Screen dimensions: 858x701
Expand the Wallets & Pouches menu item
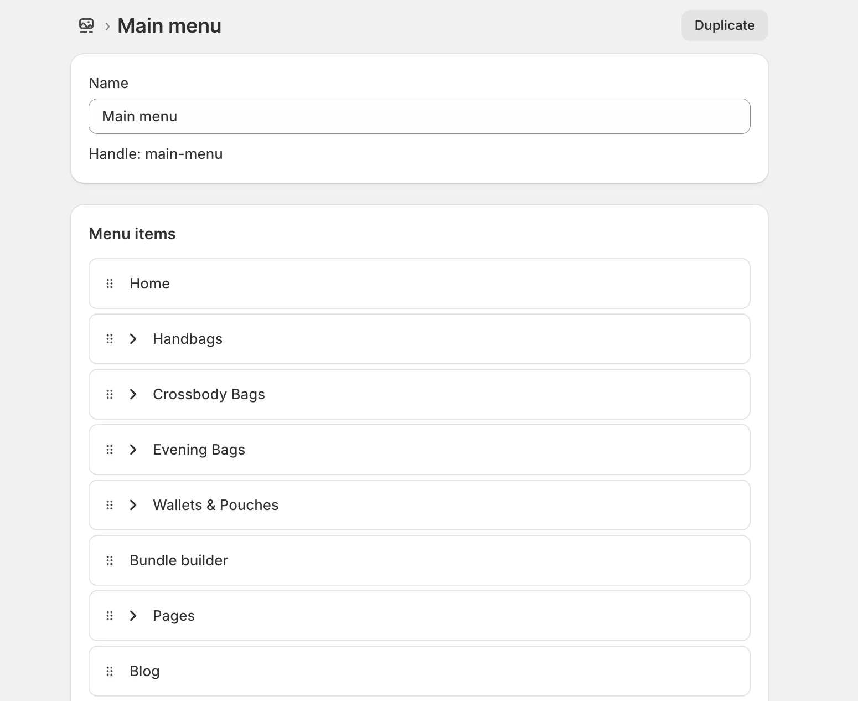(133, 505)
